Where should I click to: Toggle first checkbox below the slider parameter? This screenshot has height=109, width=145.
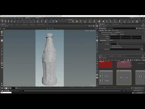111,46
